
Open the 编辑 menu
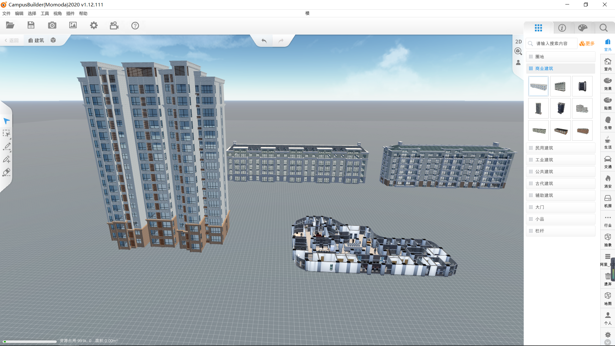tap(19, 13)
